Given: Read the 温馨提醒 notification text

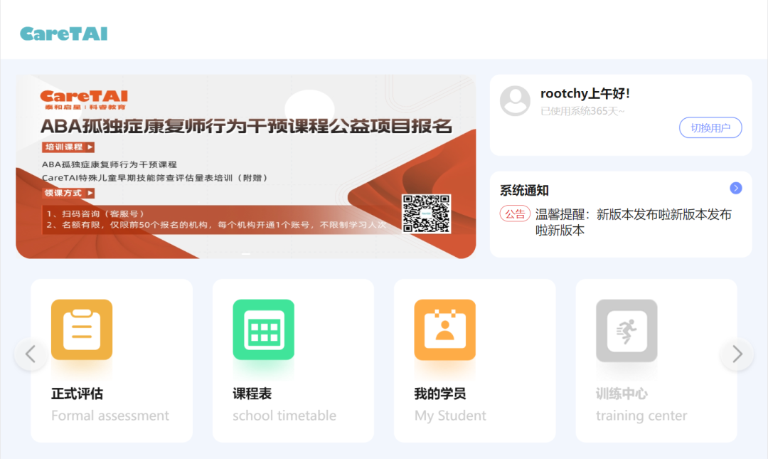Looking at the screenshot, I should [x=634, y=222].
